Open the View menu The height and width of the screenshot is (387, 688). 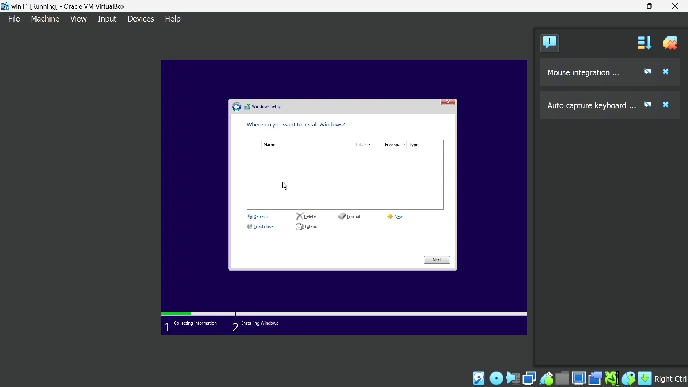[78, 19]
